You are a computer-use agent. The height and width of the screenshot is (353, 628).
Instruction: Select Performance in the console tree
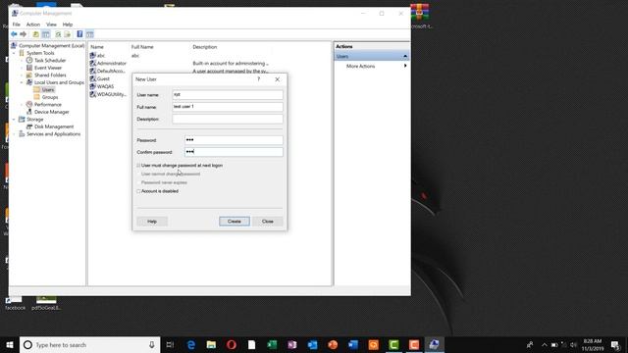pyautogui.click(x=48, y=105)
